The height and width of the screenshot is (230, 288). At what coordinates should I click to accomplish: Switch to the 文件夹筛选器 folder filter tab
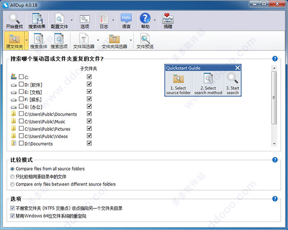(x=114, y=41)
